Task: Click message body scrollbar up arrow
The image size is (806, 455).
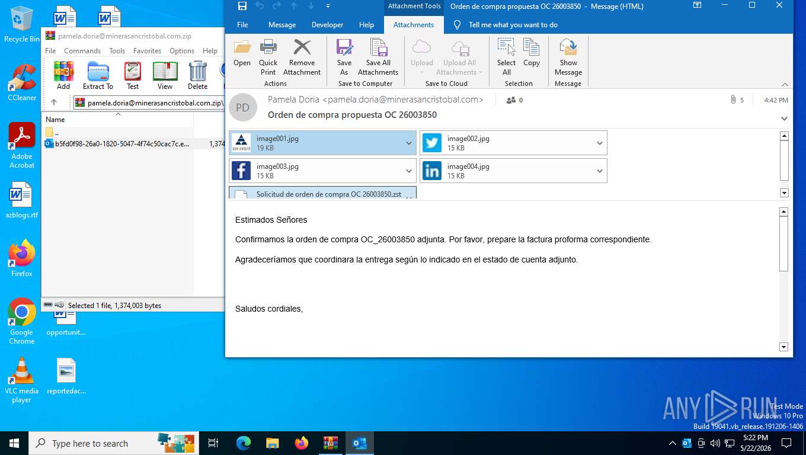Action: point(783,212)
